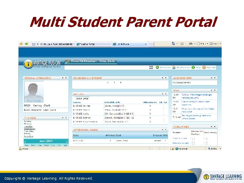Open the Quick Tabs grid icon
Viewport: 244px width, 183px height.
[34, 44]
